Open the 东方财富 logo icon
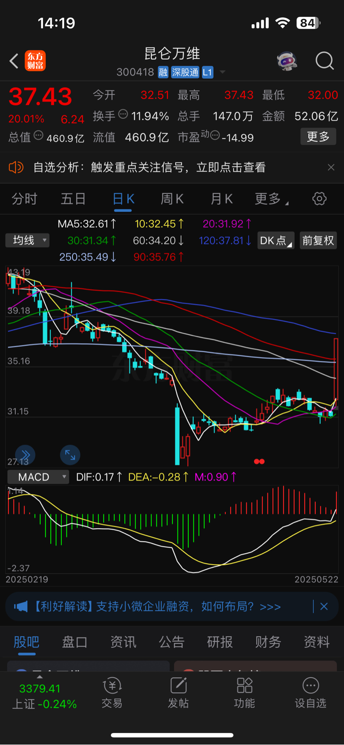The height and width of the screenshot is (745, 344). click(35, 61)
